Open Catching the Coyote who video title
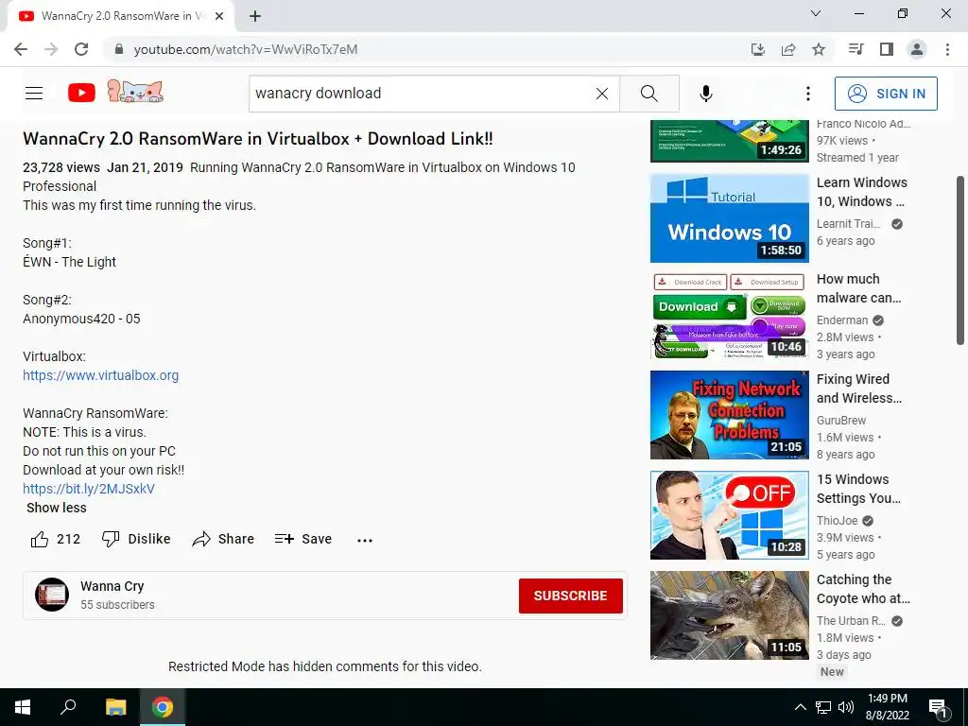 coord(863,589)
